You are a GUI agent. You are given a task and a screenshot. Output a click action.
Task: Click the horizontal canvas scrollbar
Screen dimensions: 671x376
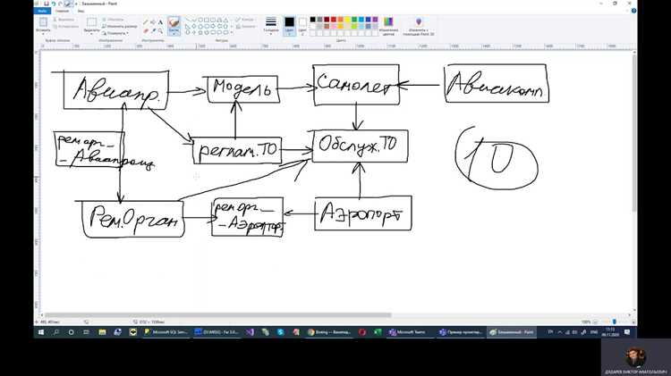pyautogui.click(x=218, y=315)
